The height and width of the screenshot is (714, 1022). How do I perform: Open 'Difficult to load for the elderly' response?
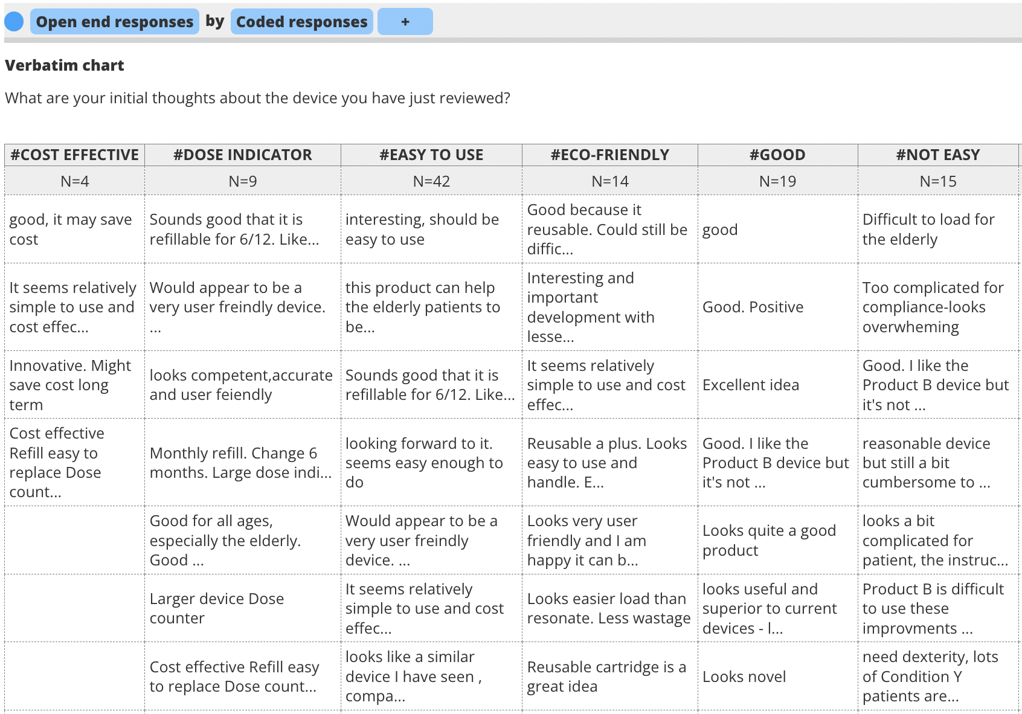pos(928,230)
